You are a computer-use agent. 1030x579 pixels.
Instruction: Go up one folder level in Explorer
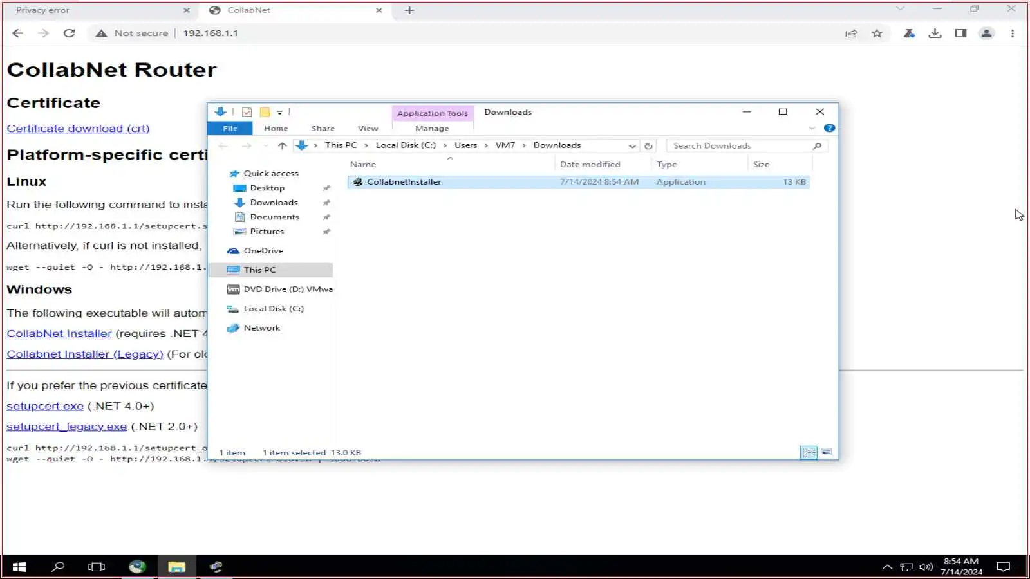pyautogui.click(x=282, y=146)
